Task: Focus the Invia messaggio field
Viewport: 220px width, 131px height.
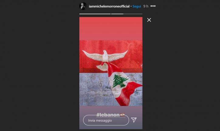Action: [106, 120]
